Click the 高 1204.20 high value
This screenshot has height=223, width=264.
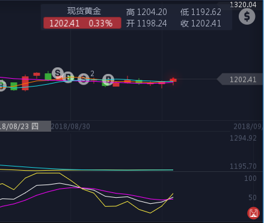[x=146, y=12]
